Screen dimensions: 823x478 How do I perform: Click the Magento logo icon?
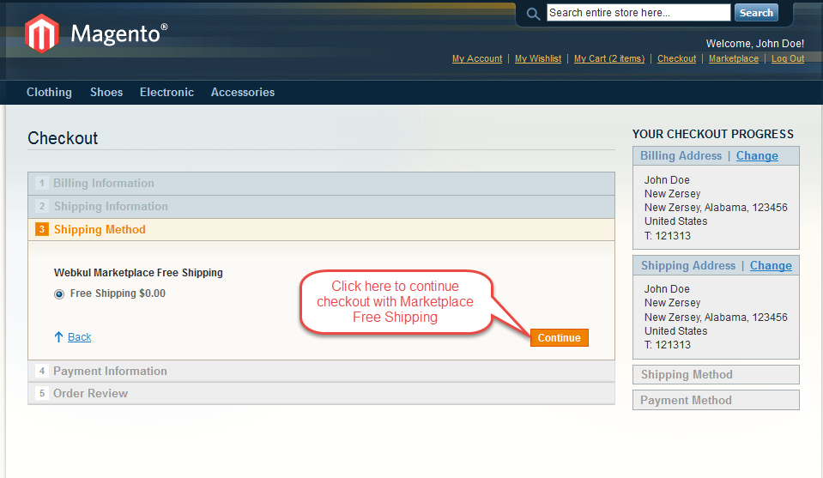click(x=41, y=33)
